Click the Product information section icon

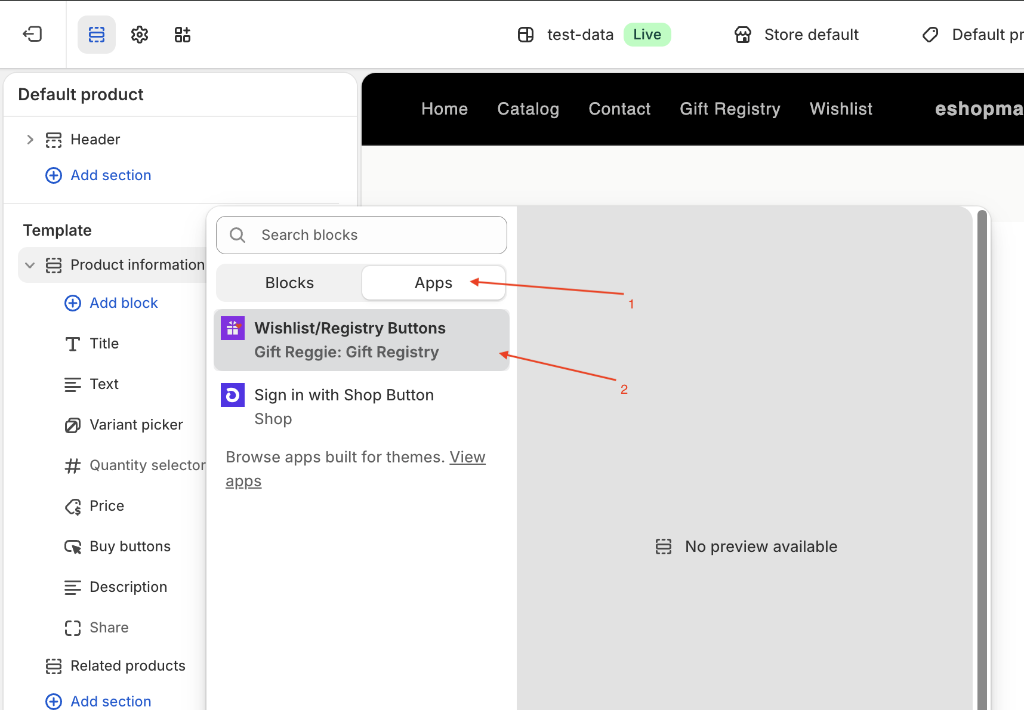point(54,265)
